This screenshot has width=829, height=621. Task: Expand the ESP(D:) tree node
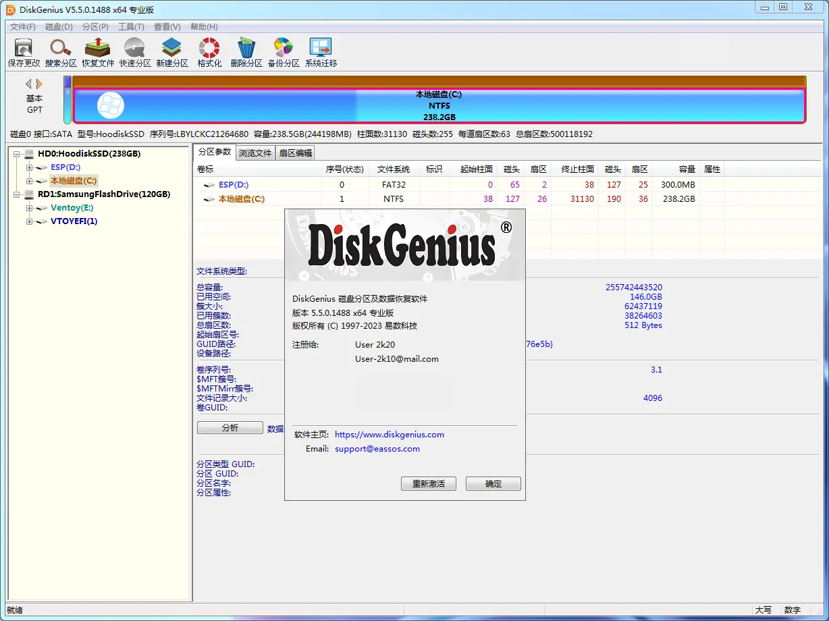point(29,167)
